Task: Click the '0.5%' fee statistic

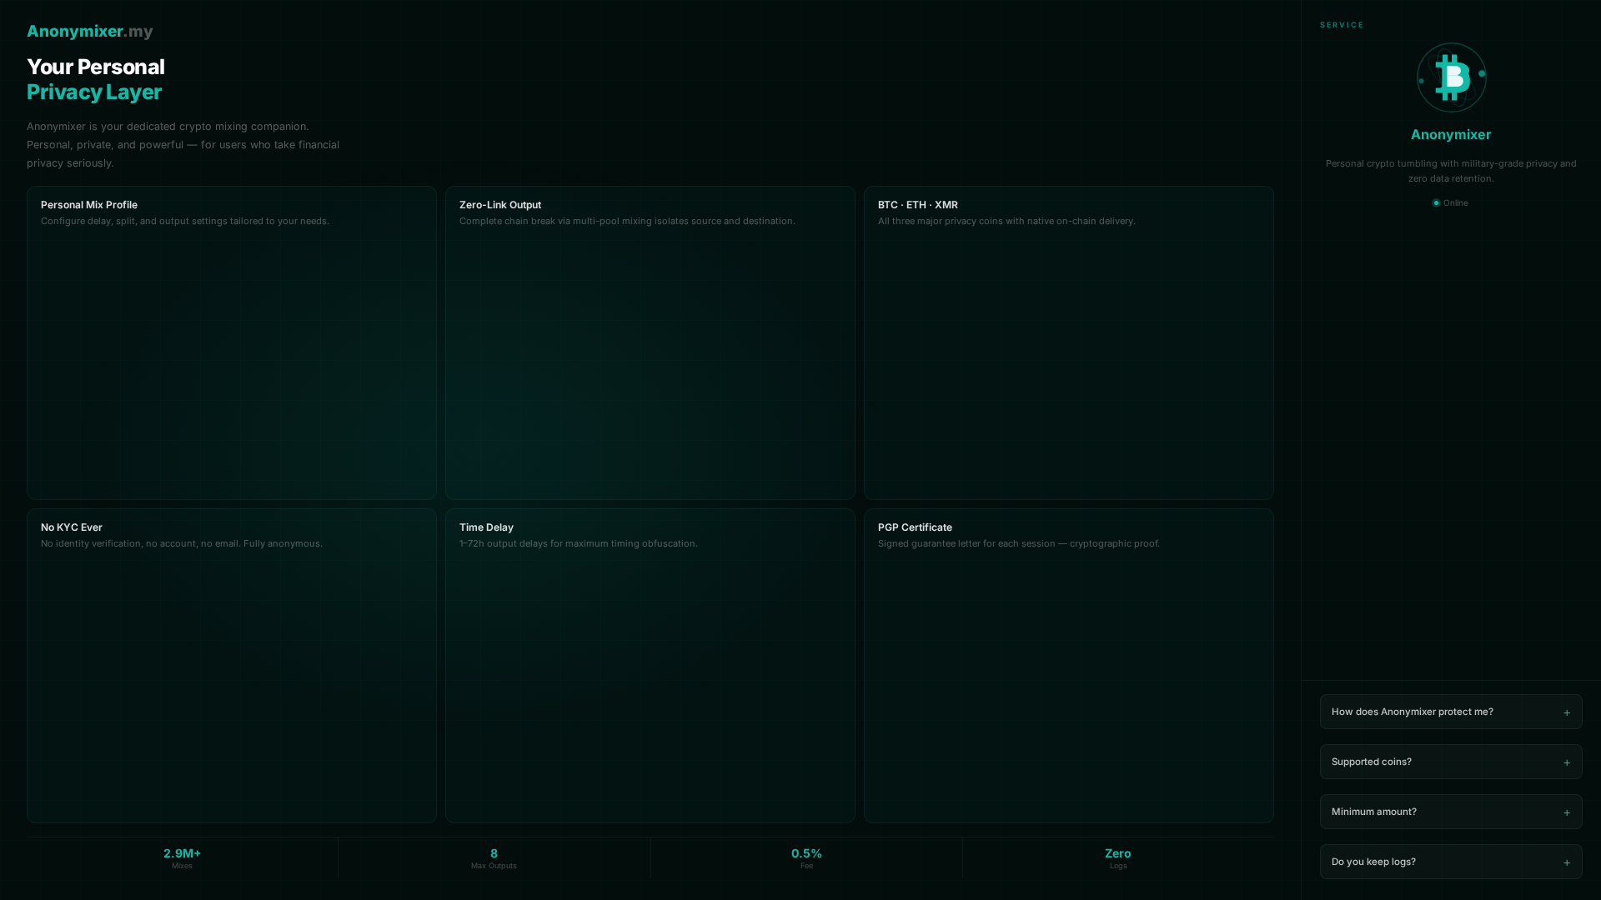Action: [806, 853]
